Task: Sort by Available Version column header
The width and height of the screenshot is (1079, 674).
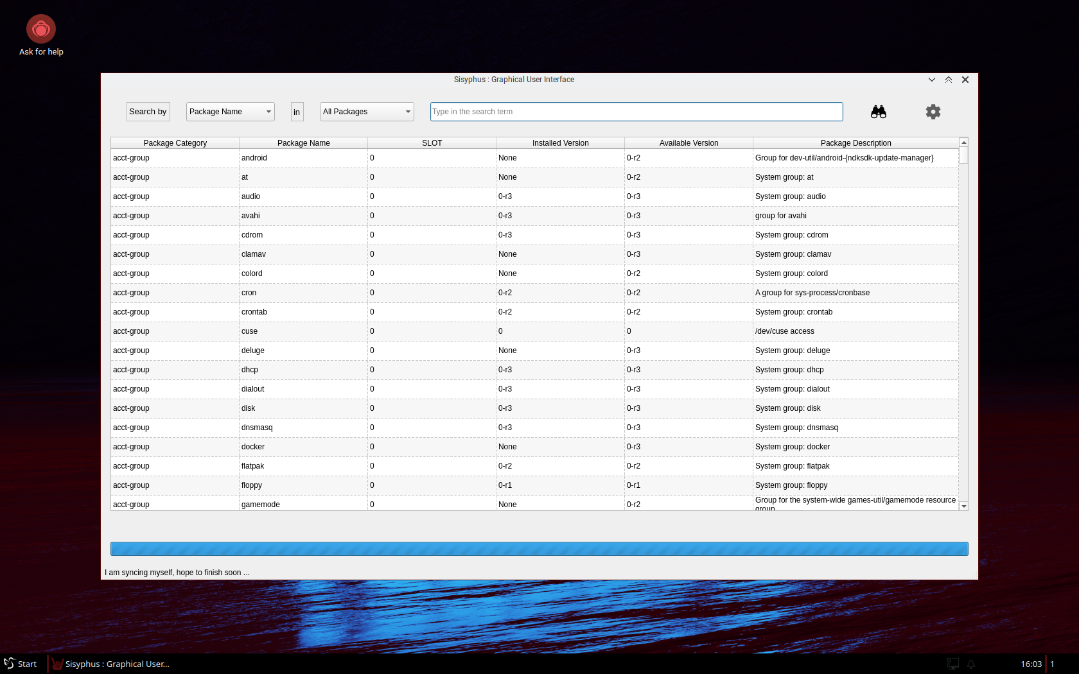Action: 689,143
